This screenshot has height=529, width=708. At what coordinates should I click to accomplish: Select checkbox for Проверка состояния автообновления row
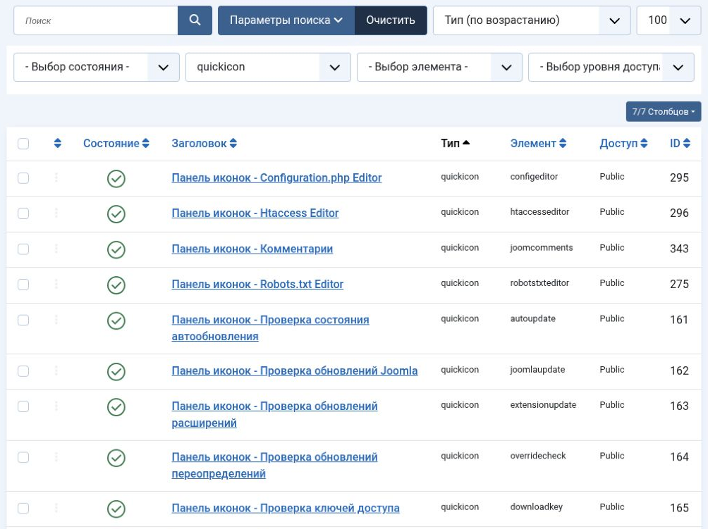point(23,320)
